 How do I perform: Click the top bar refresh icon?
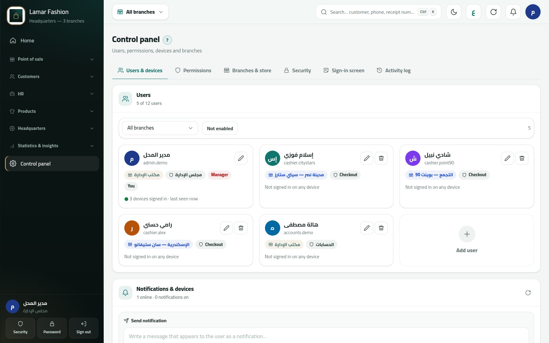(x=493, y=12)
